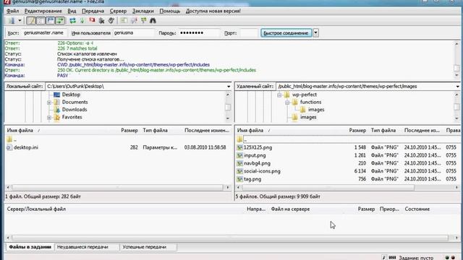Screen dimensions: 463x260
Task: Select the 125X125.png remote file
Action: 258,147
